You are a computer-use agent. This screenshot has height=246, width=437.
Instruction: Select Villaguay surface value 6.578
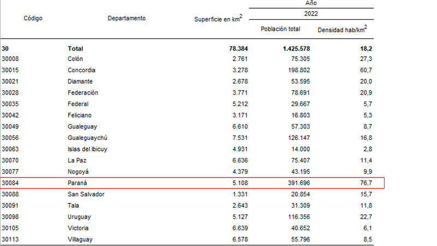(x=240, y=239)
